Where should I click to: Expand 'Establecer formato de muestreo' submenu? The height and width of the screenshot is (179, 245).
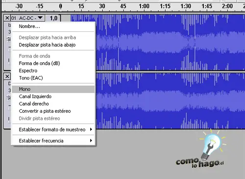53,129
